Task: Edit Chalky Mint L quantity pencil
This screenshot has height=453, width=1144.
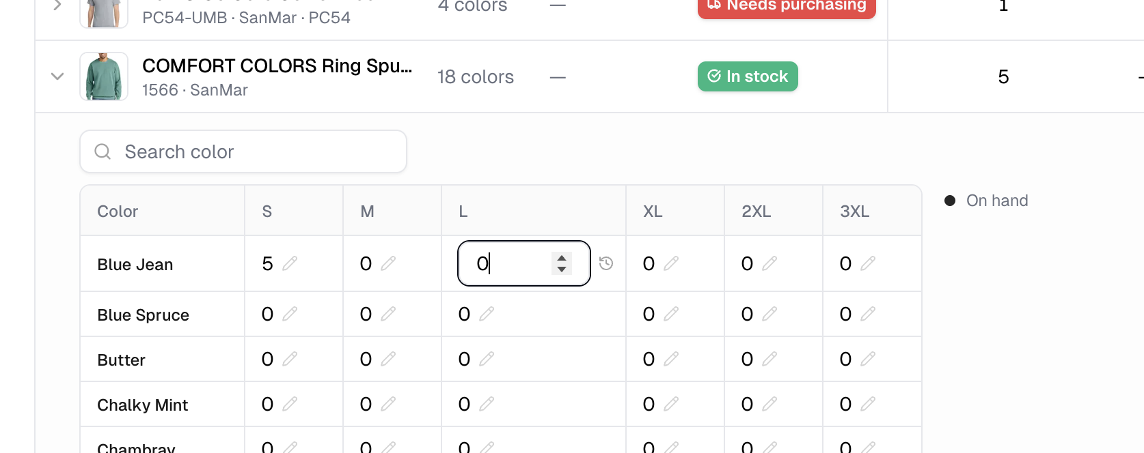Action: tap(487, 404)
